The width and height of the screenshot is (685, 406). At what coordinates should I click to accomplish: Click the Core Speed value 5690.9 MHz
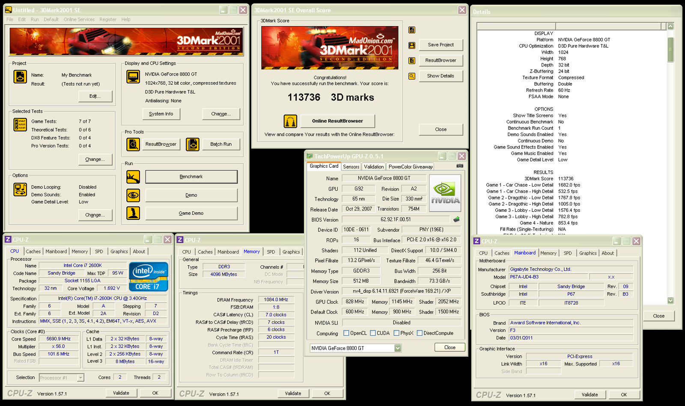click(x=59, y=339)
